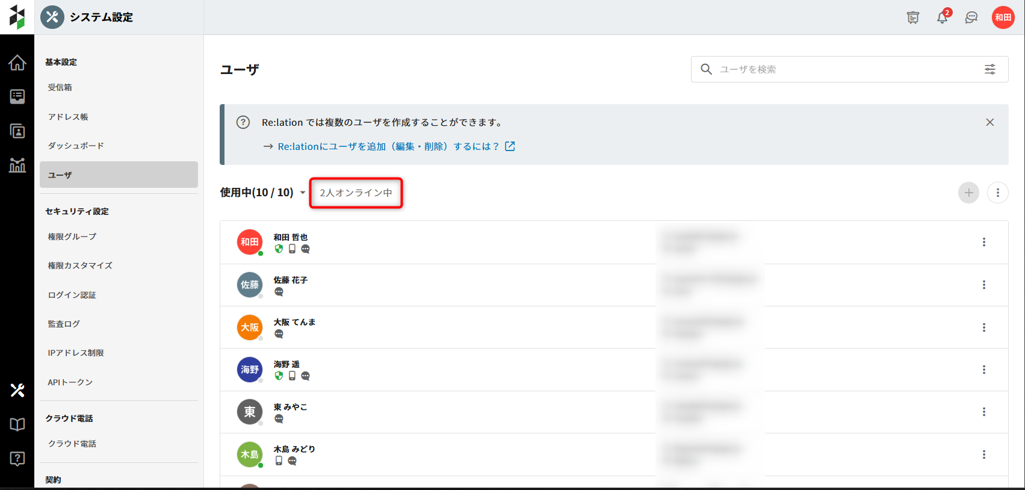The height and width of the screenshot is (490, 1025).
Task: Open the manual book icon in sidebar
Action: pyautogui.click(x=17, y=424)
